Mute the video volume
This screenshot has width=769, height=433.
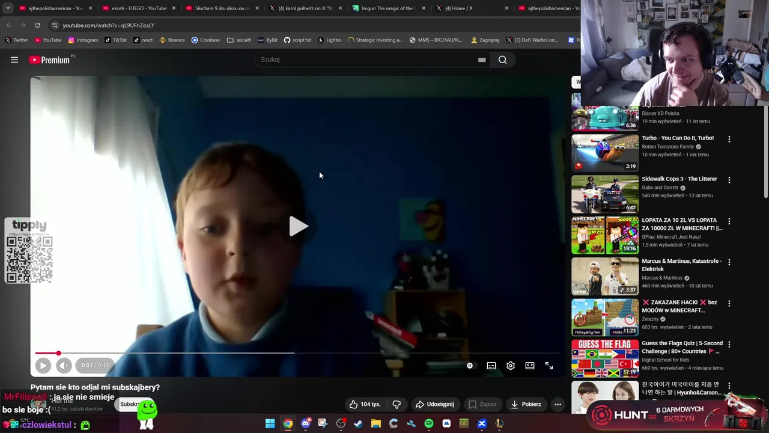[64, 365]
